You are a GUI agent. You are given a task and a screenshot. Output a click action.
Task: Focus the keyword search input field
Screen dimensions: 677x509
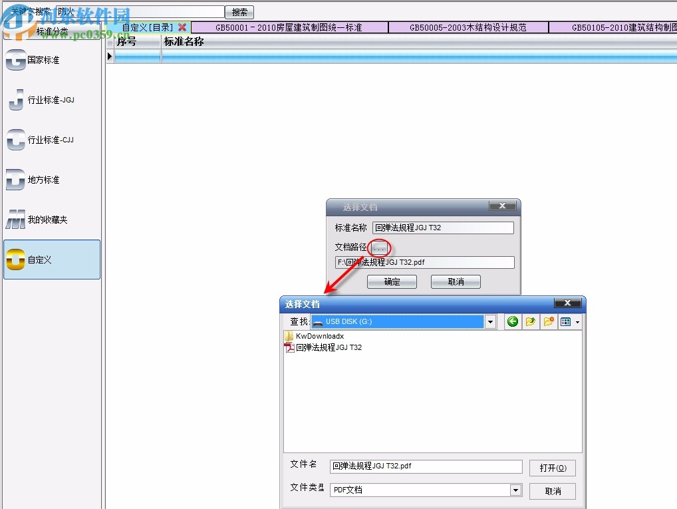pos(140,12)
